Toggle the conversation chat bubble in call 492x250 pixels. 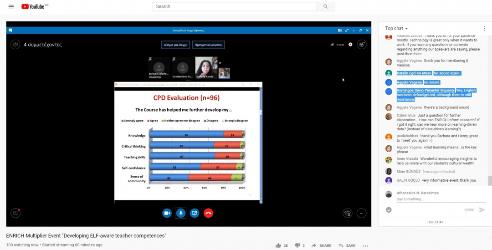tap(15, 213)
